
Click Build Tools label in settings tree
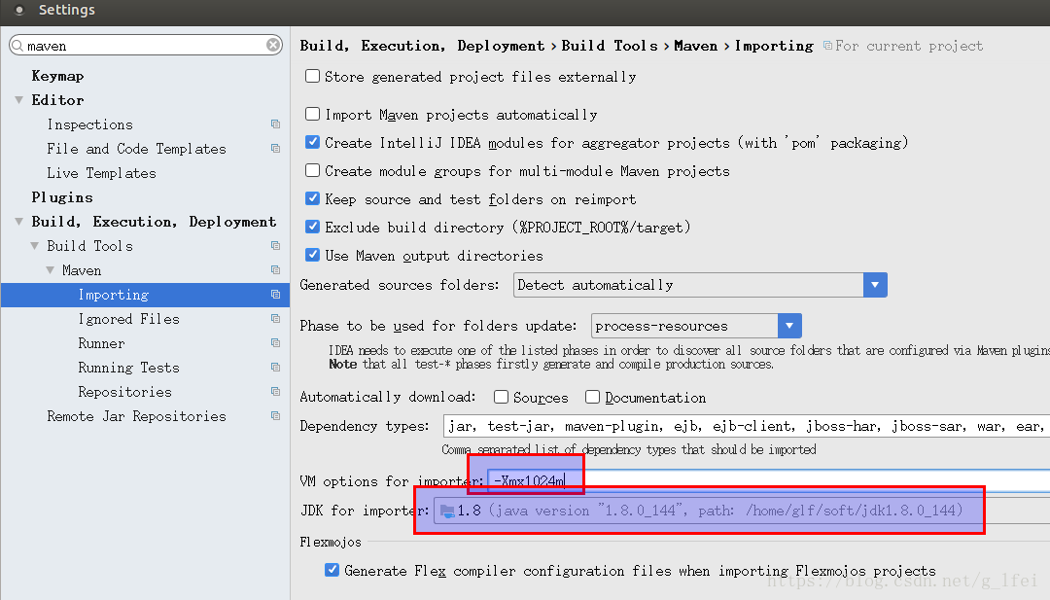[89, 246]
